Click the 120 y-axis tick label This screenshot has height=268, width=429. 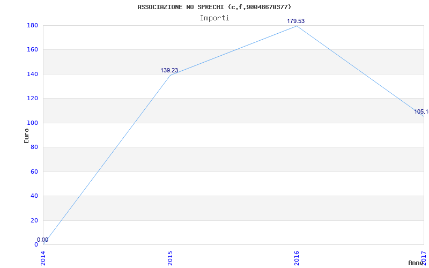coord(32,99)
